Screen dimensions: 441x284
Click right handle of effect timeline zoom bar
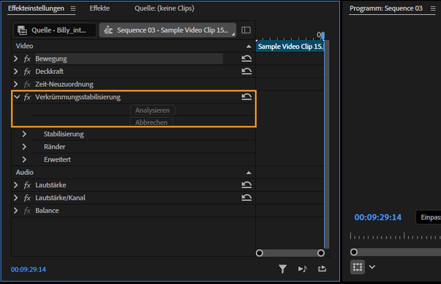[x=321, y=253]
